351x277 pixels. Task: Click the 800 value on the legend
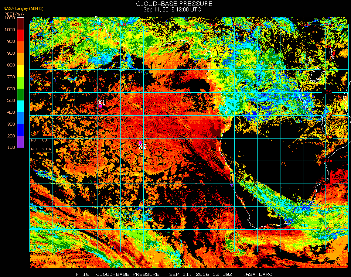[x=11, y=65]
